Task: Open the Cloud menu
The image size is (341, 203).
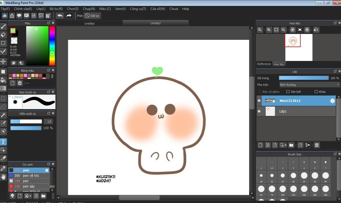Action: click(x=174, y=9)
